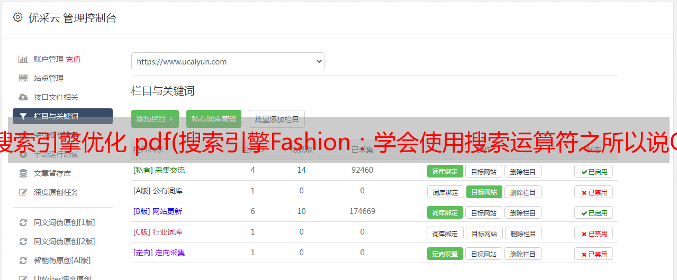Viewport: 677px width, 280px height.
Task: Click 删除栏目 for 网站更新 row
Action: pyautogui.click(x=523, y=212)
